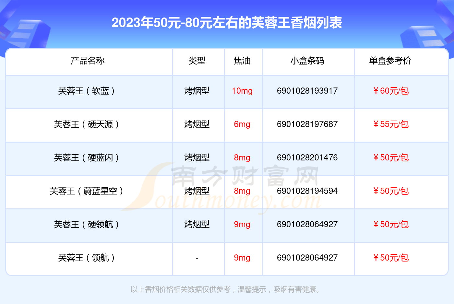Click barcode 6901028064927 in 硬领航 row
The width and height of the screenshot is (454, 304).
click(x=307, y=224)
